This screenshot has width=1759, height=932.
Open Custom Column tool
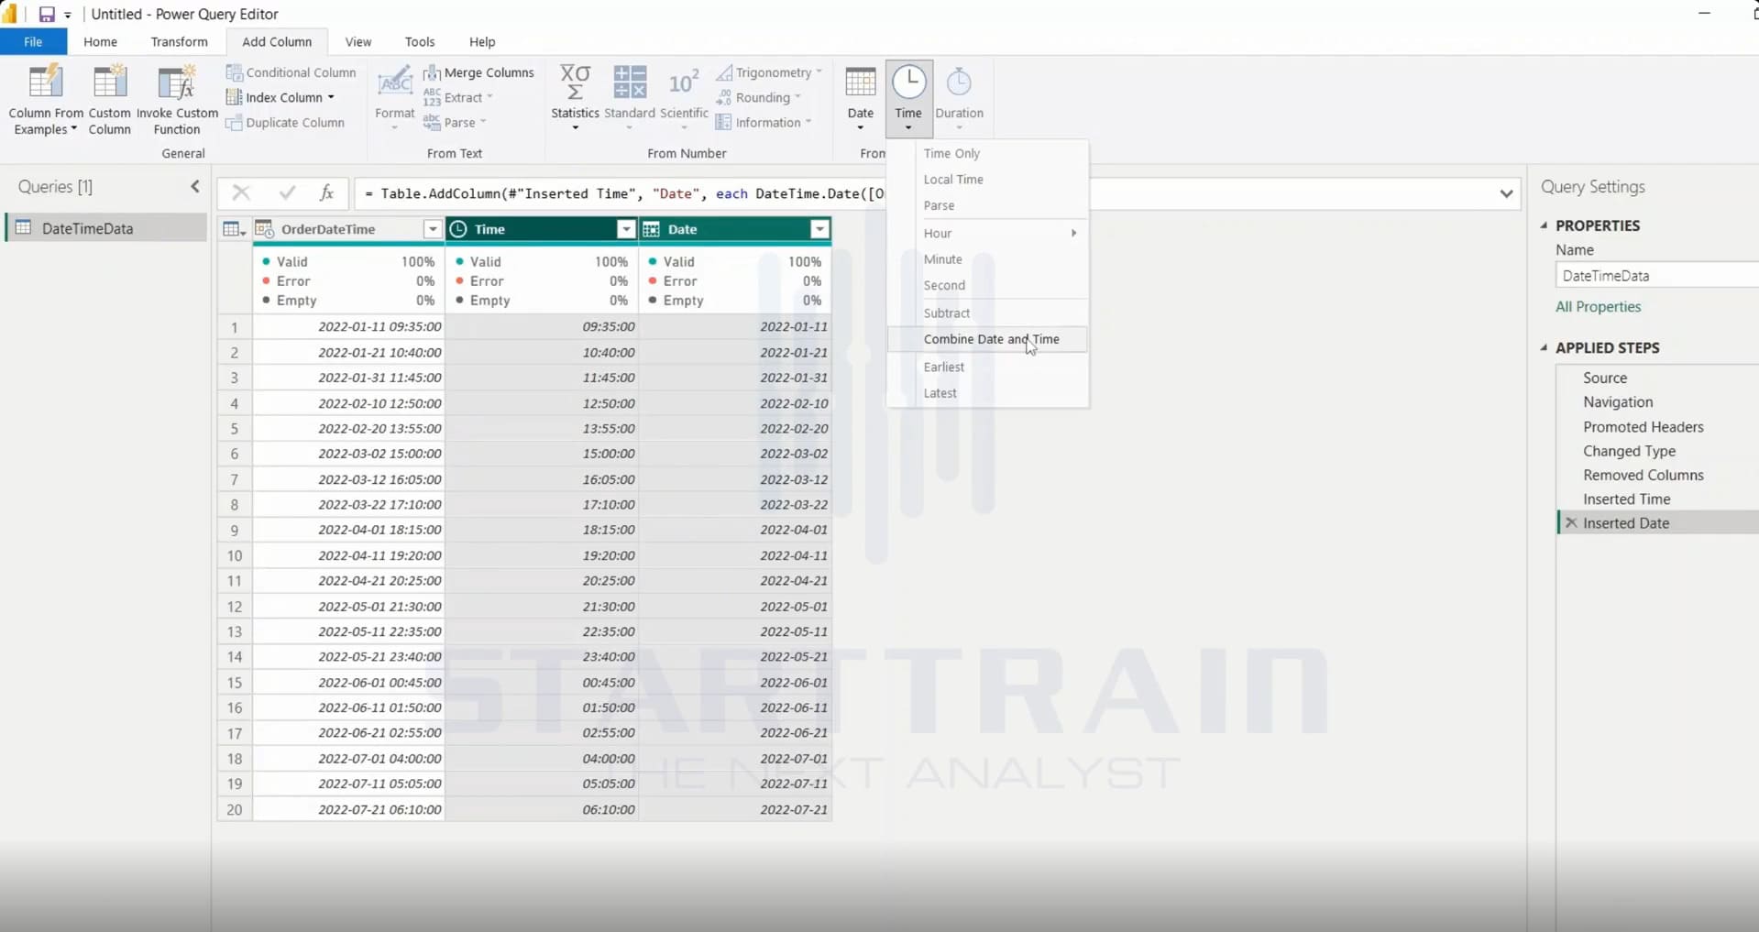(109, 99)
